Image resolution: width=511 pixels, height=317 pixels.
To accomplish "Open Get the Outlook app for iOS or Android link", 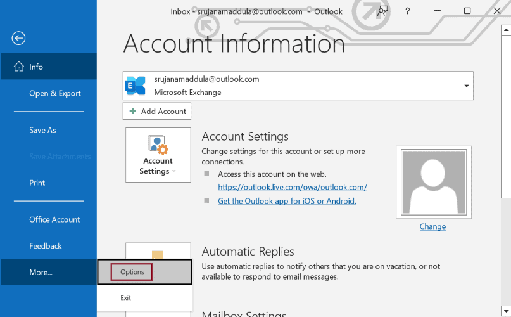I will (x=287, y=201).
